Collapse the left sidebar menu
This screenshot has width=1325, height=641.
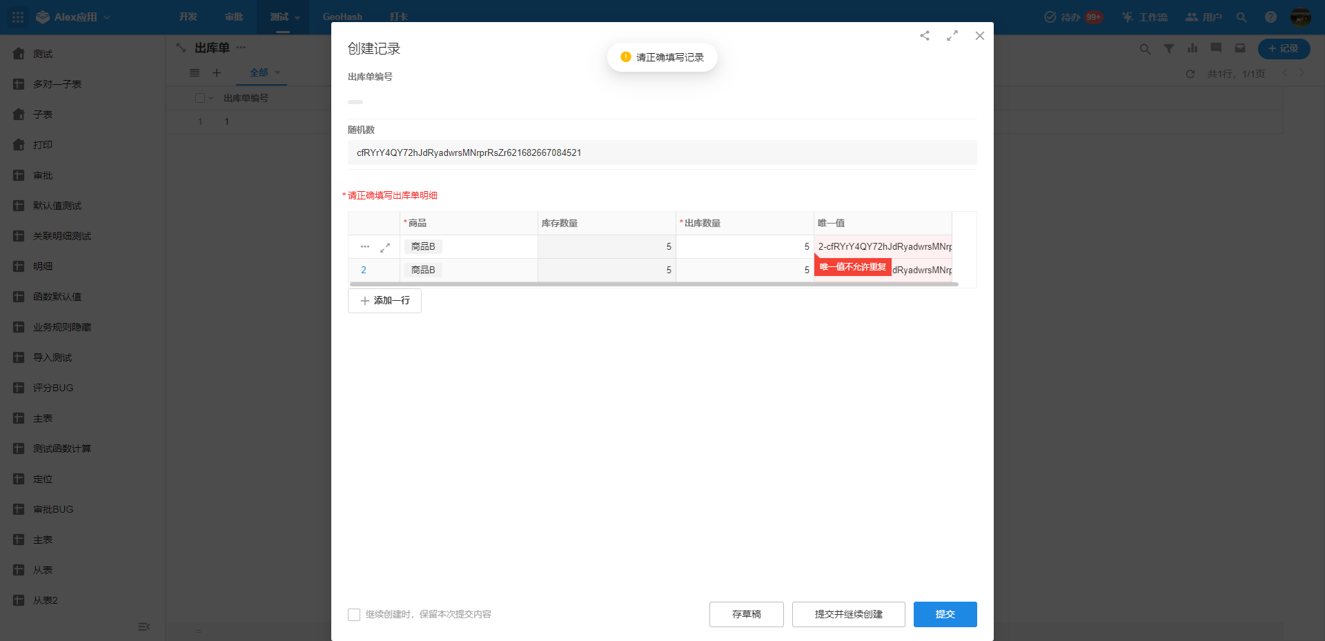tap(144, 627)
